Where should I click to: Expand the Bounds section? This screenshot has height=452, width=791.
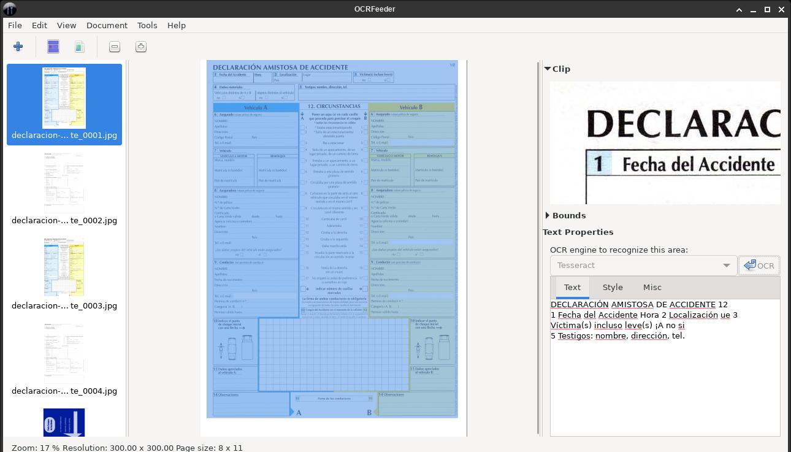pyautogui.click(x=548, y=215)
